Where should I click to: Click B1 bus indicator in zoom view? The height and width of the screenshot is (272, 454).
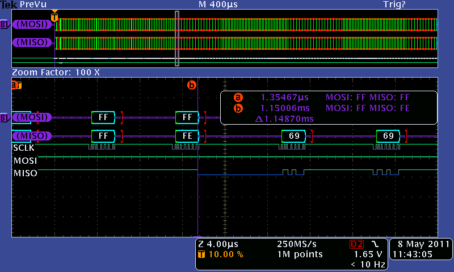5,118
